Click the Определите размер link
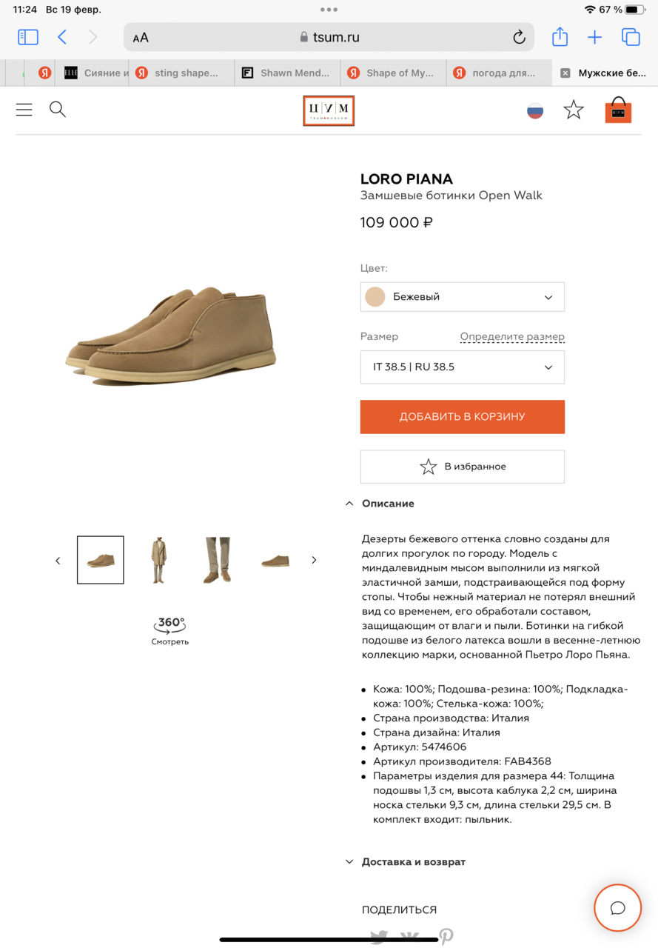658x948 pixels. click(x=512, y=336)
